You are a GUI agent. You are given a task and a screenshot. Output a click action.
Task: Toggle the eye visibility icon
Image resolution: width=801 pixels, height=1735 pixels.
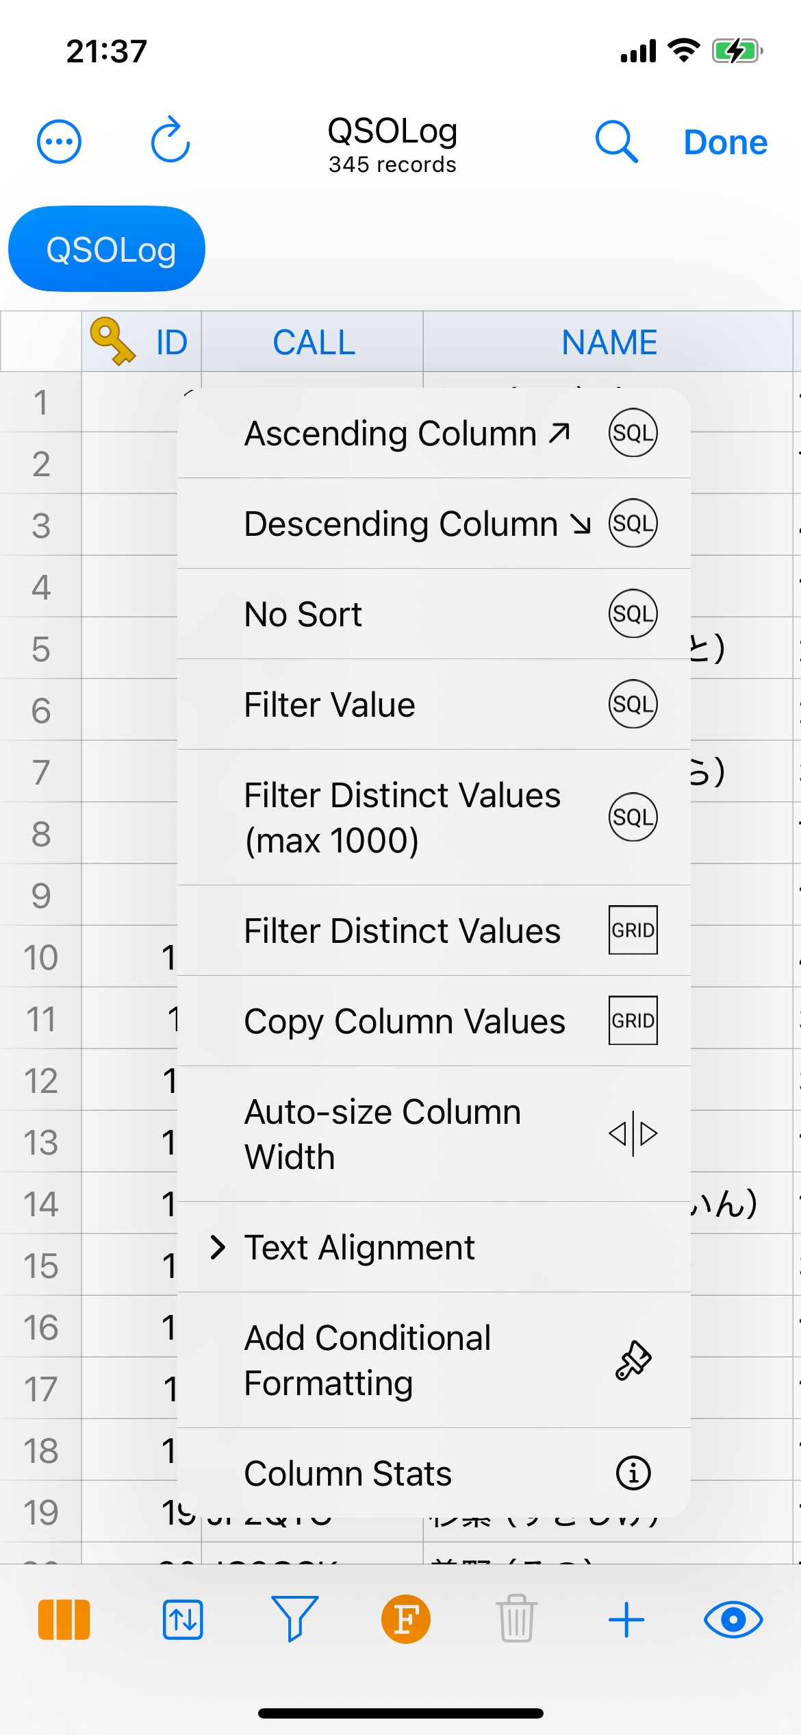[x=733, y=1620]
